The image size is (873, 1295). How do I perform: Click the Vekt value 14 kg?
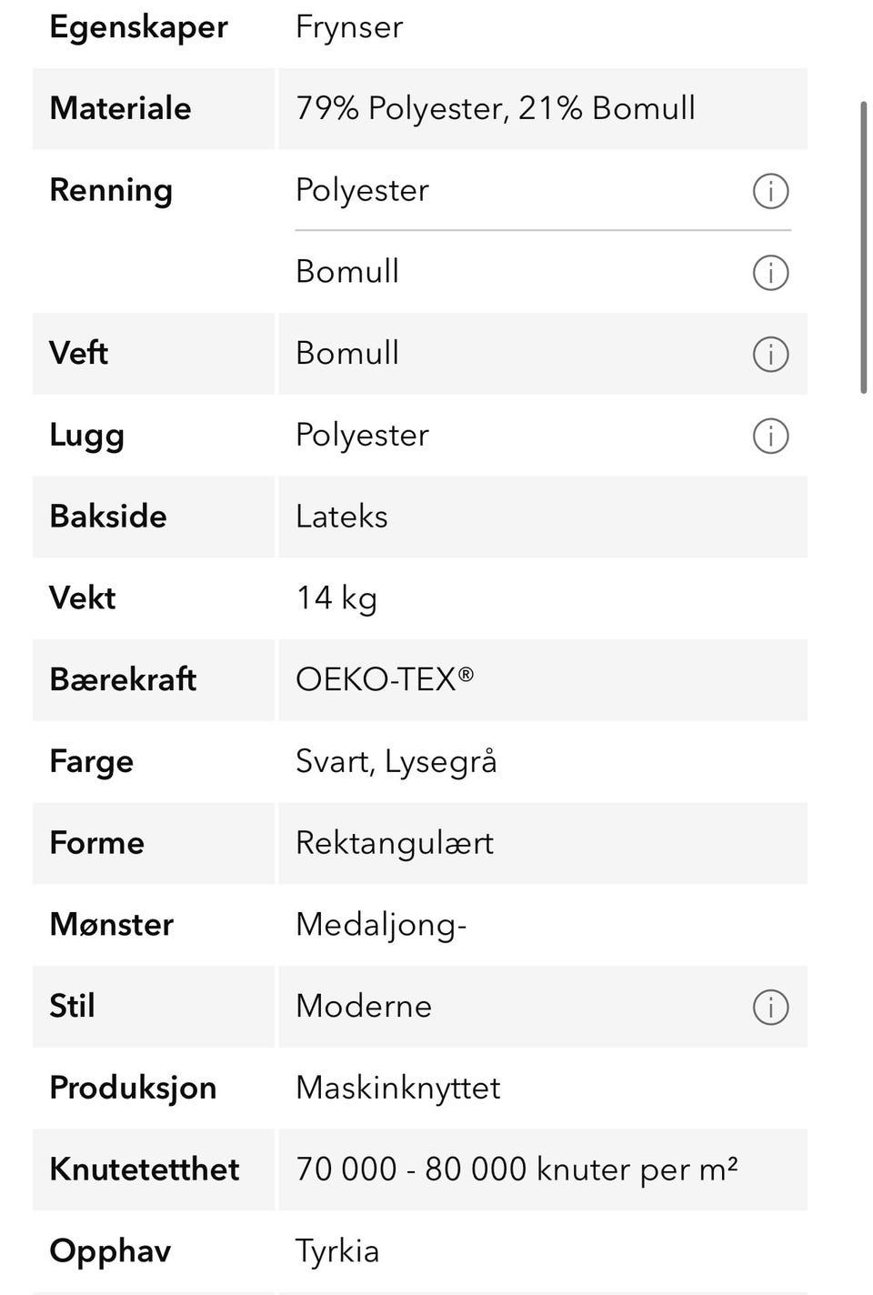(x=336, y=598)
